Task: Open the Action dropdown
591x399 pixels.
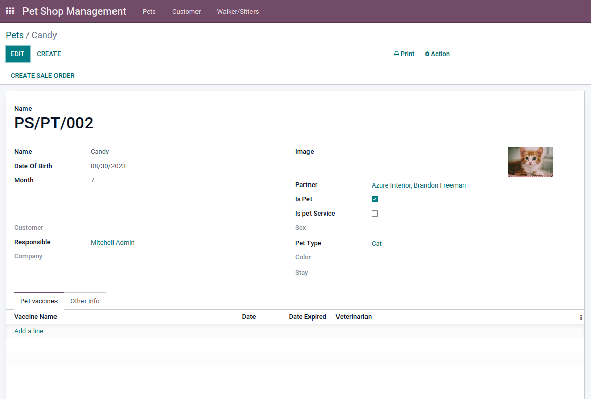Action: point(437,54)
